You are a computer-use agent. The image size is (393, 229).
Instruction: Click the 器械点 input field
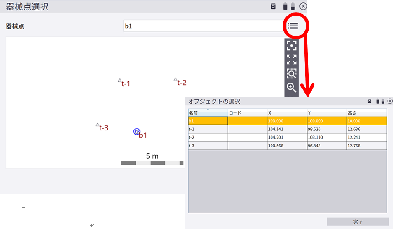click(203, 26)
